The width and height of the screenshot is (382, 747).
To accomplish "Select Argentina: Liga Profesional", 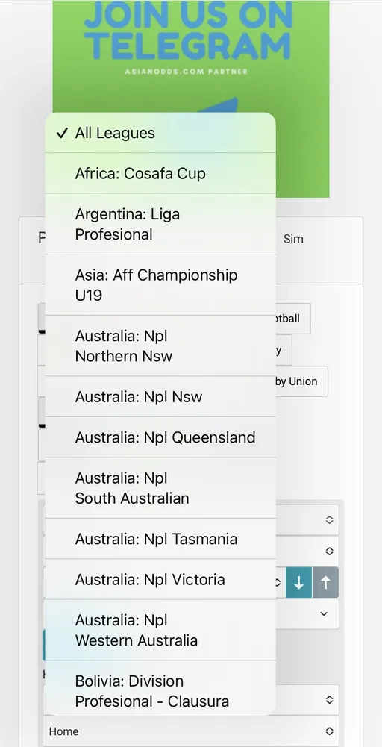I will [x=160, y=224].
